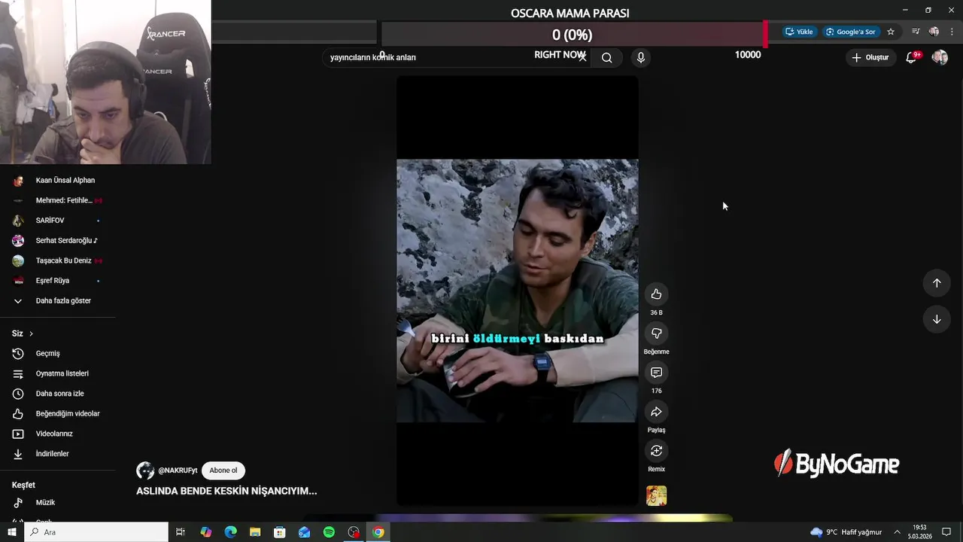
Task: Show hidden system tray icons
Action: click(897, 532)
